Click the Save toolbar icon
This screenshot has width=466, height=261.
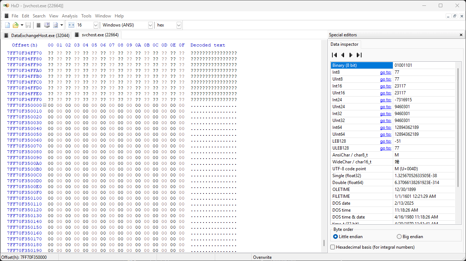[x=28, y=25]
